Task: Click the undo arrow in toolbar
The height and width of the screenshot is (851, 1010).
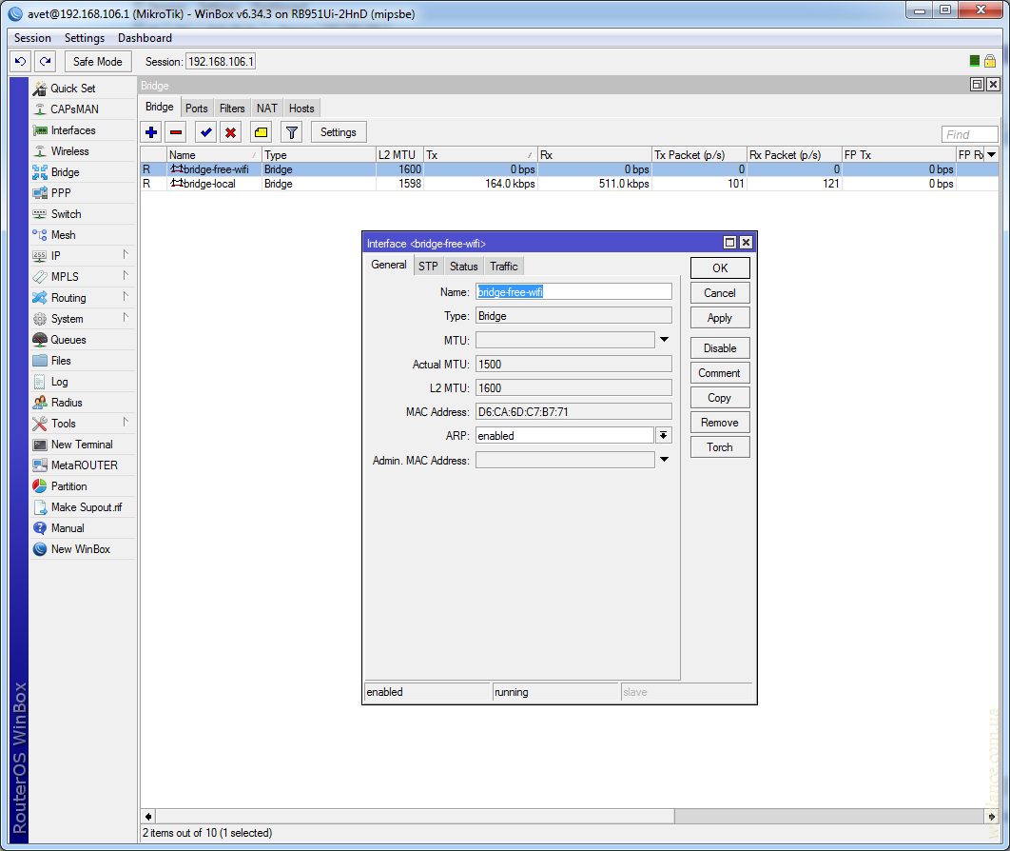Action: point(20,61)
